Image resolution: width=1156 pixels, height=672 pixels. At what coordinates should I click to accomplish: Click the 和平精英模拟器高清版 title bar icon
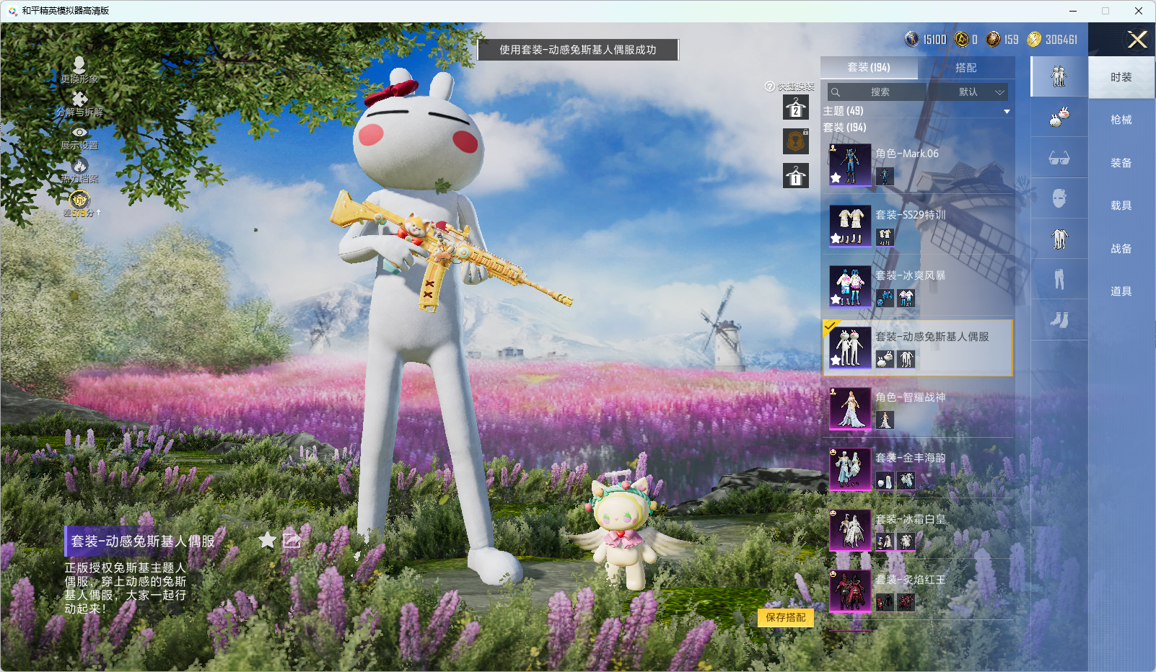click(x=13, y=11)
